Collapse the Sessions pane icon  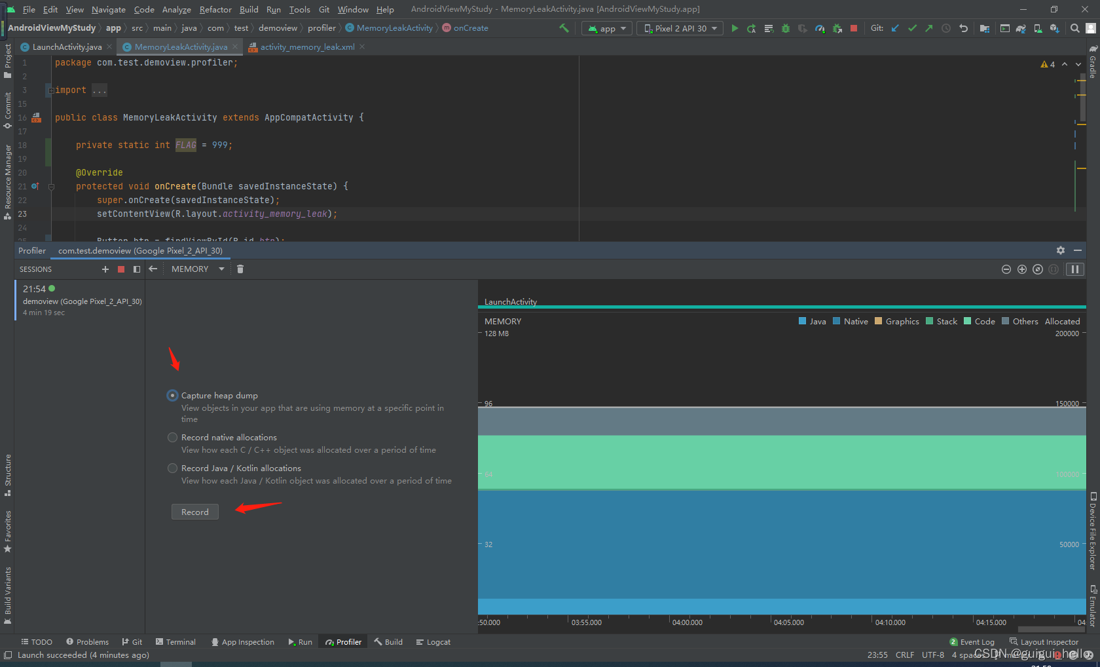point(137,269)
